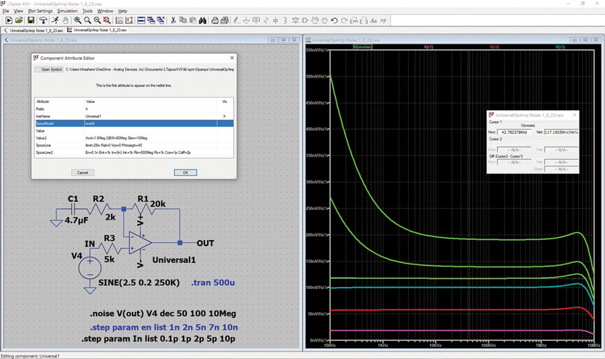The height and width of the screenshot is (359, 605).
Task: Click the Cursor 1 Horz frequency field
Action: (x=514, y=132)
